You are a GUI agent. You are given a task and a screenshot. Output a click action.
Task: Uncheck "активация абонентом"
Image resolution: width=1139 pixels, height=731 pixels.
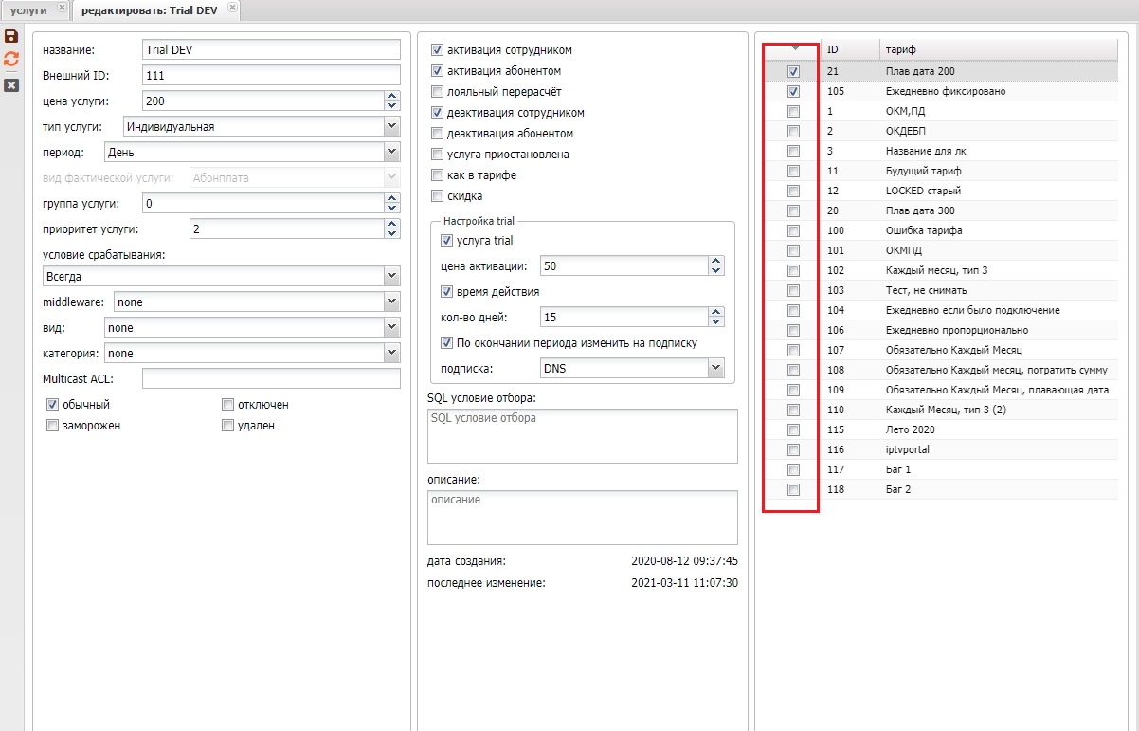click(x=437, y=71)
